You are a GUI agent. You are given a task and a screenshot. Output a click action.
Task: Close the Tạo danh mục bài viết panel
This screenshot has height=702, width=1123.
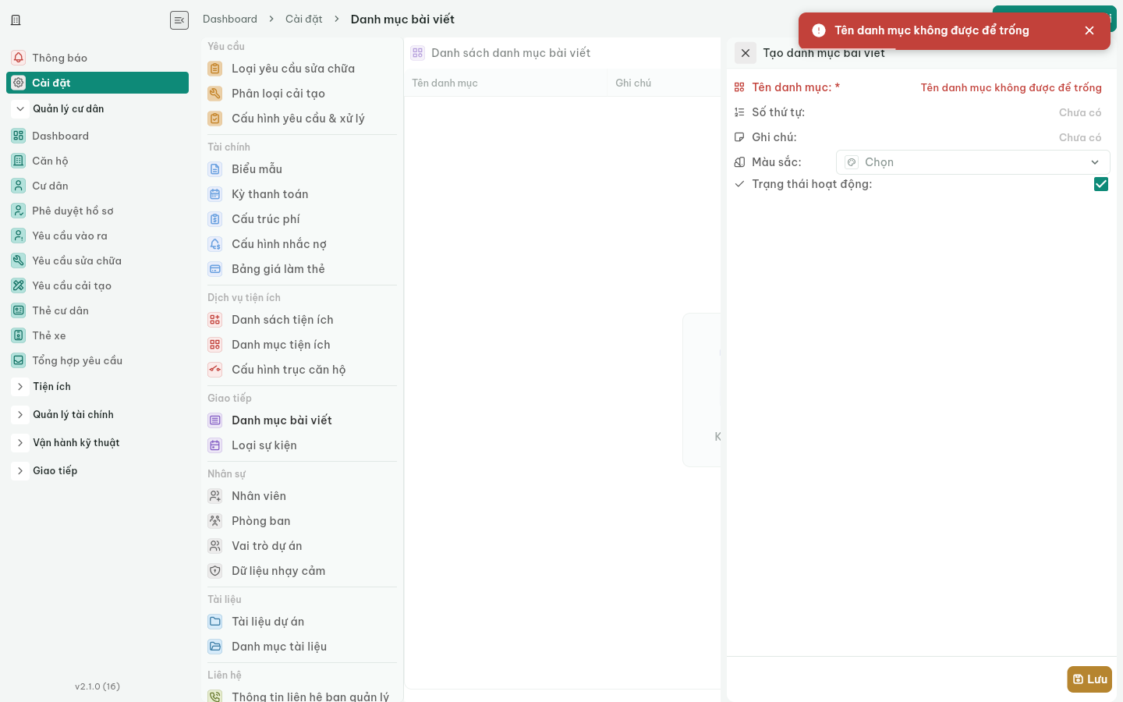click(746, 53)
